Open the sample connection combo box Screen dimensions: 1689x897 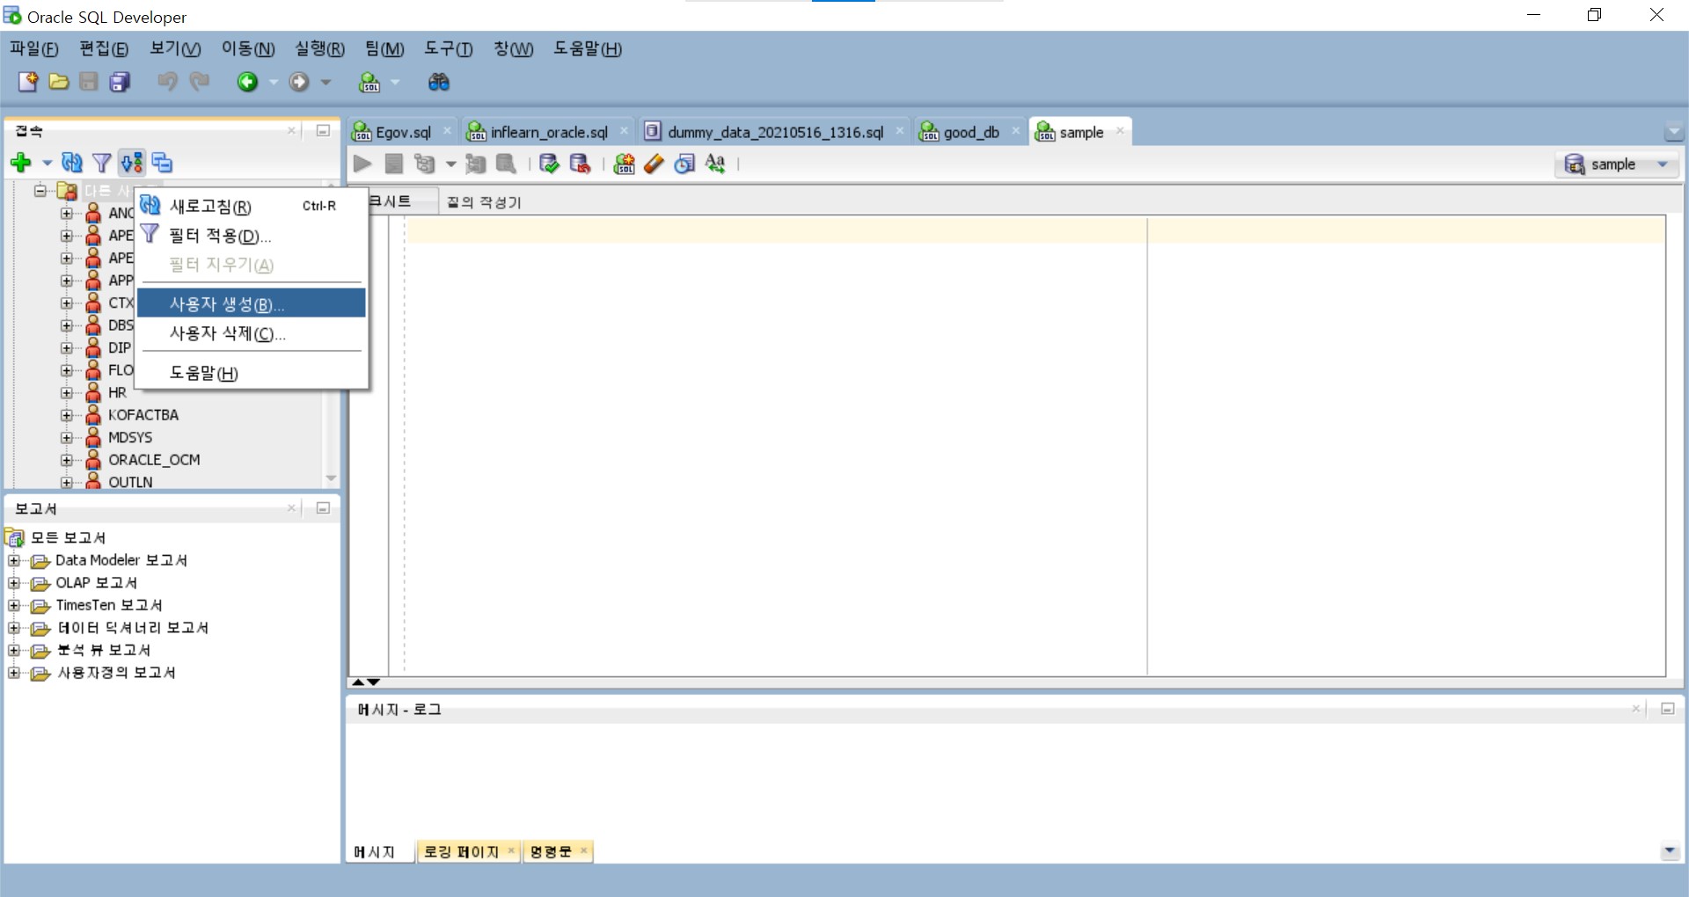1617,164
